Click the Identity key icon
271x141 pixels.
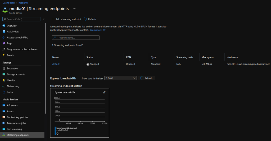point(4,80)
